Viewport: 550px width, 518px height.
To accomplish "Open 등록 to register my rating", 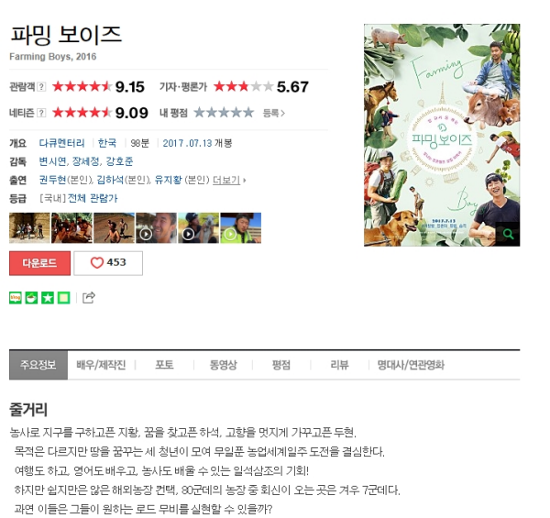I will pyautogui.click(x=273, y=113).
